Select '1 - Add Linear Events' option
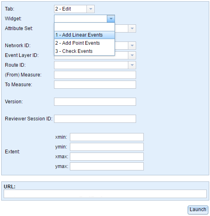Image resolution: width=210 pixels, height=216 pixels. point(84,35)
